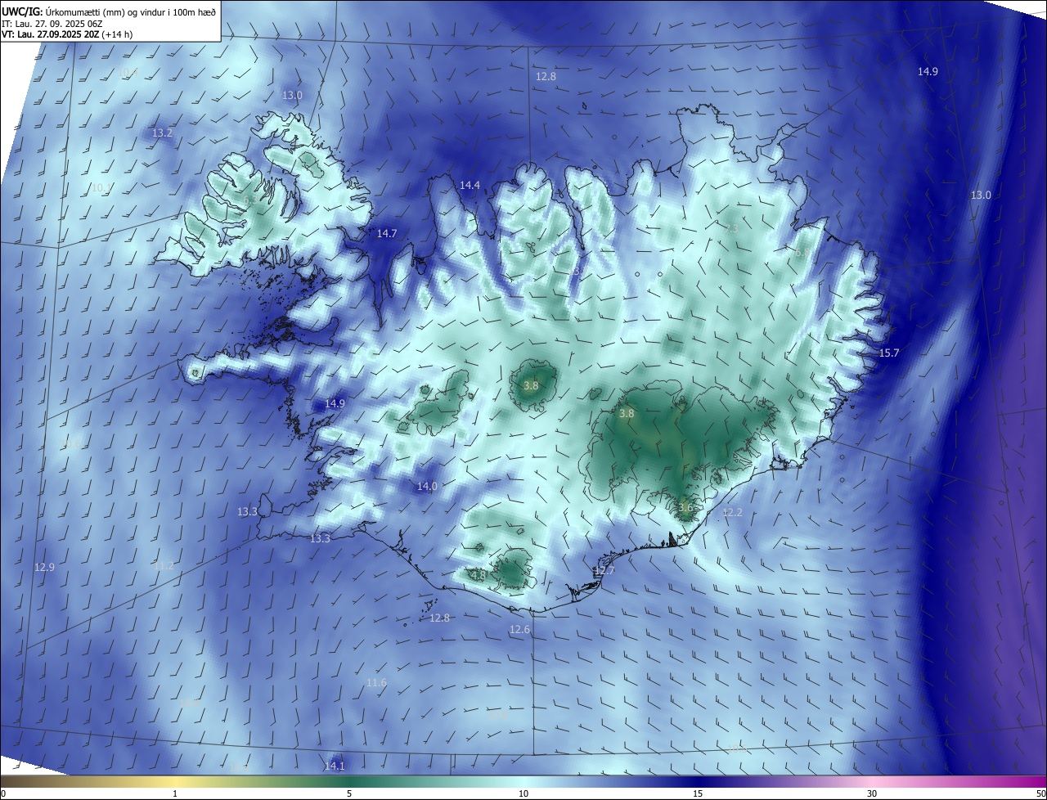Select the '50' tick label on the color scale
1047x800 pixels.
[1040, 793]
